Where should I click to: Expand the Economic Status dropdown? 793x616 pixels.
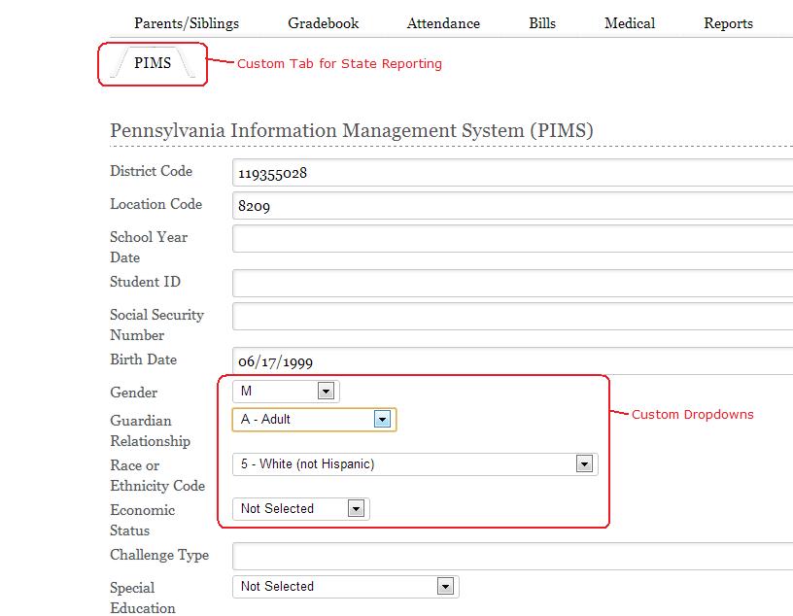point(300,509)
